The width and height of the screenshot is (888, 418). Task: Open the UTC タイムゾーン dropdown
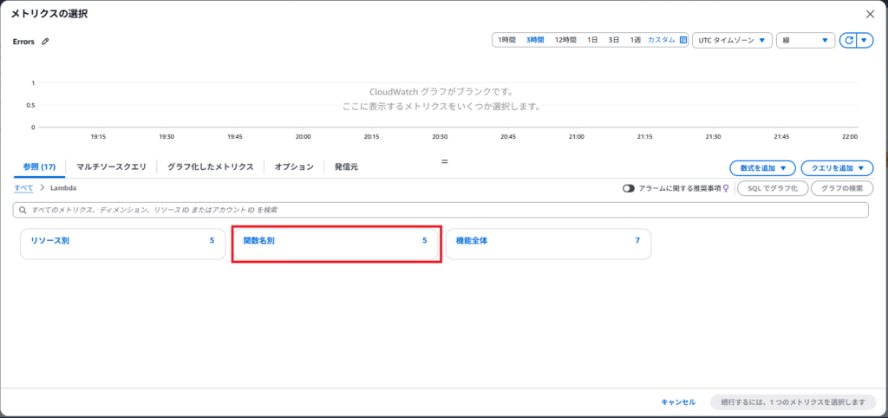(732, 40)
